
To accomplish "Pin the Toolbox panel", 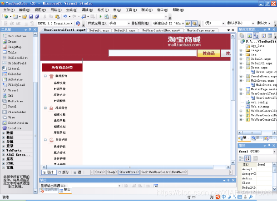I will [30, 29].
